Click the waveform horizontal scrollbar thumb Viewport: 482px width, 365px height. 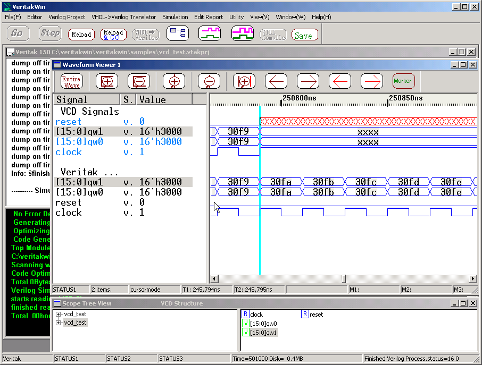[344, 279]
